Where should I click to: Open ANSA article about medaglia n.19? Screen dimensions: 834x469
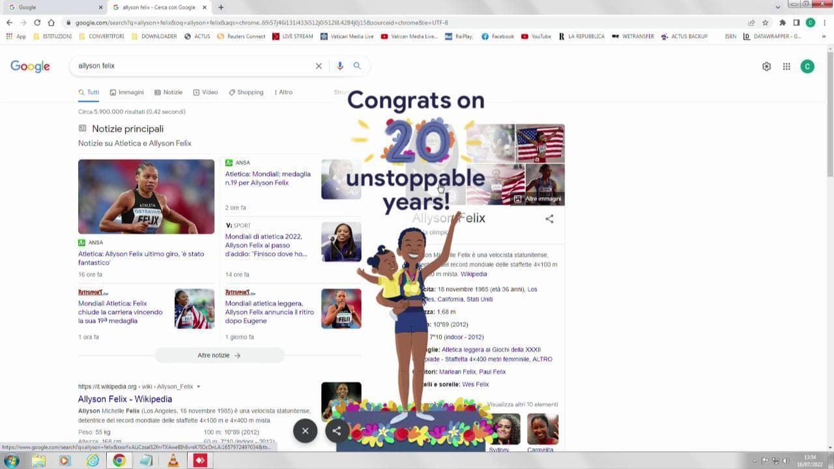[x=268, y=178]
